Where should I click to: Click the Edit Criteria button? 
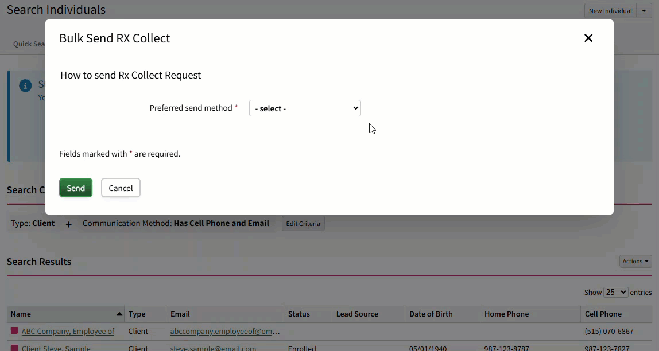[x=303, y=224]
